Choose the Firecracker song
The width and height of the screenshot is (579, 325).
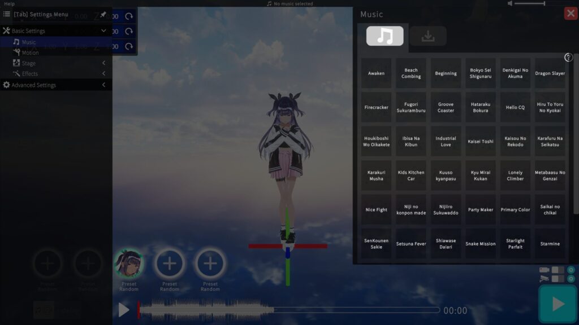376,107
